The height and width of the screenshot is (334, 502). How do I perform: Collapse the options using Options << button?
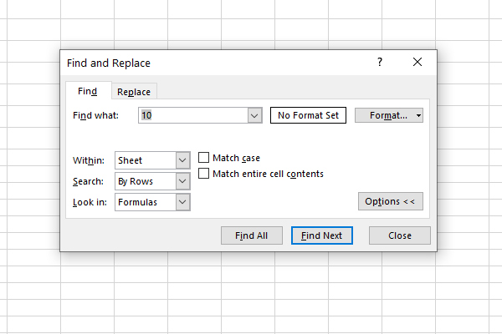coord(390,201)
